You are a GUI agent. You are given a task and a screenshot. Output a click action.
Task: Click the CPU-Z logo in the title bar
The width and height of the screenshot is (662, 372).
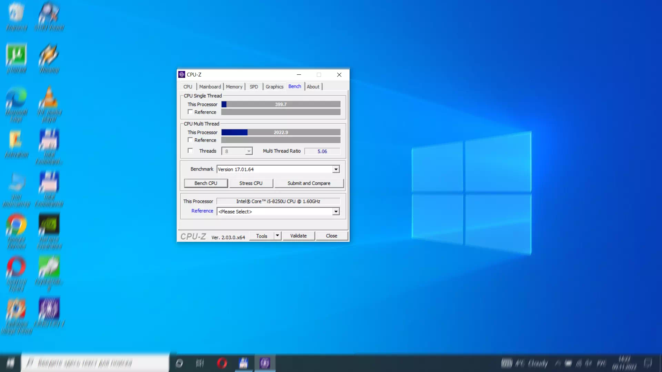point(182,74)
